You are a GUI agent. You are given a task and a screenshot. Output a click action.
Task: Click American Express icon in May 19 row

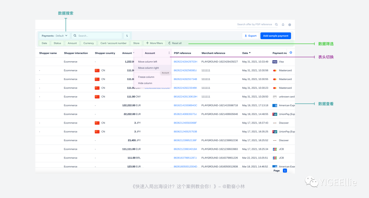[x=275, y=105]
